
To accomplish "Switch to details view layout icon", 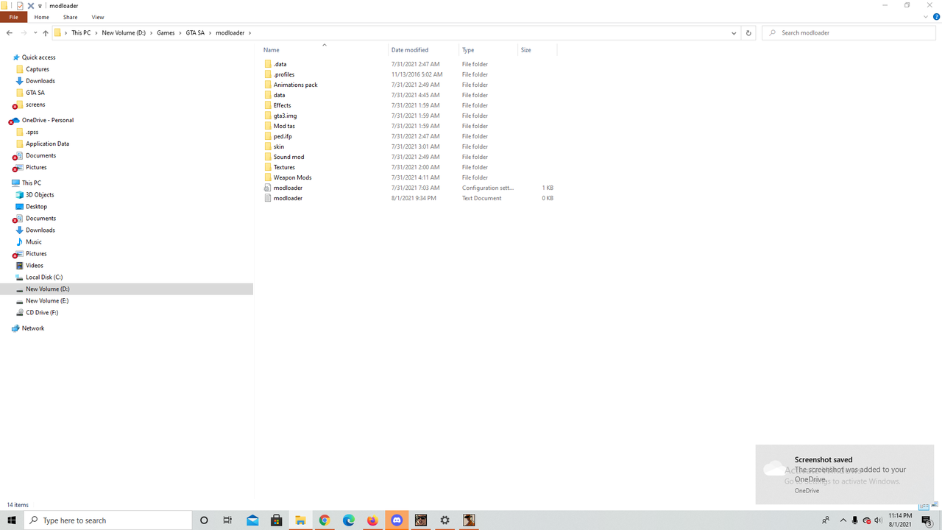I will tap(924, 506).
